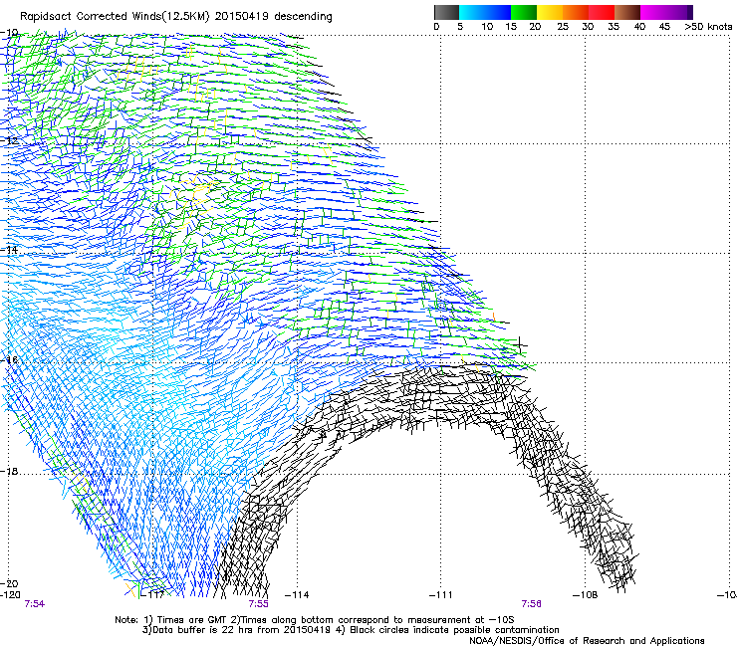Click the purple 7:56 time label
Image resolution: width=737 pixels, height=647 pixels.
(531, 604)
